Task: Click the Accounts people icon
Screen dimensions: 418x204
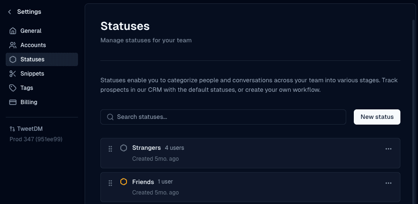Action: tap(13, 45)
